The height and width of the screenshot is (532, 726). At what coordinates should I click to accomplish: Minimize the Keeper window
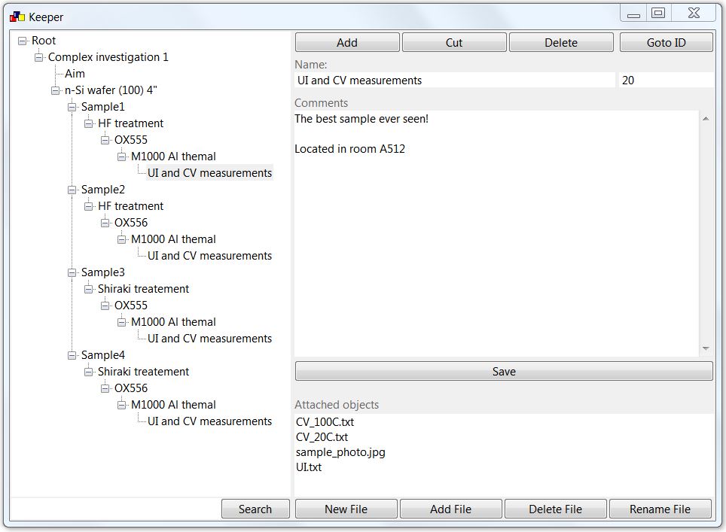633,14
